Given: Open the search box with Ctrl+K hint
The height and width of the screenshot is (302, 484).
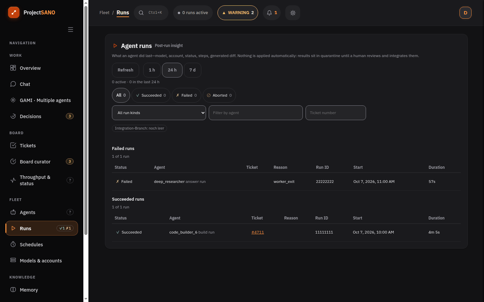Looking at the screenshot, I should pyautogui.click(x=151, y=13).
